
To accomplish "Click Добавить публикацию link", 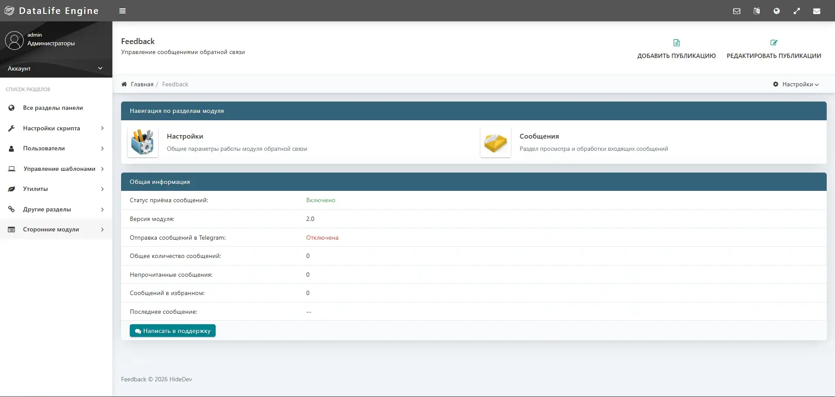I will point(676,49).
